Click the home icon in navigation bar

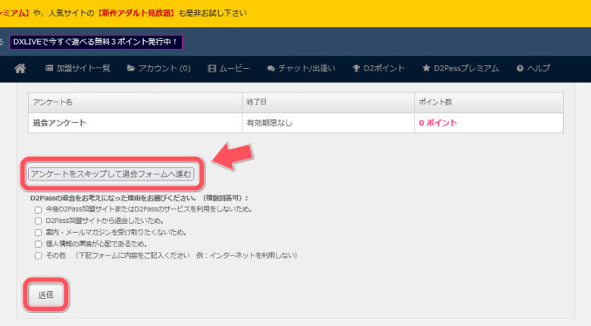[x=20, y=68]
